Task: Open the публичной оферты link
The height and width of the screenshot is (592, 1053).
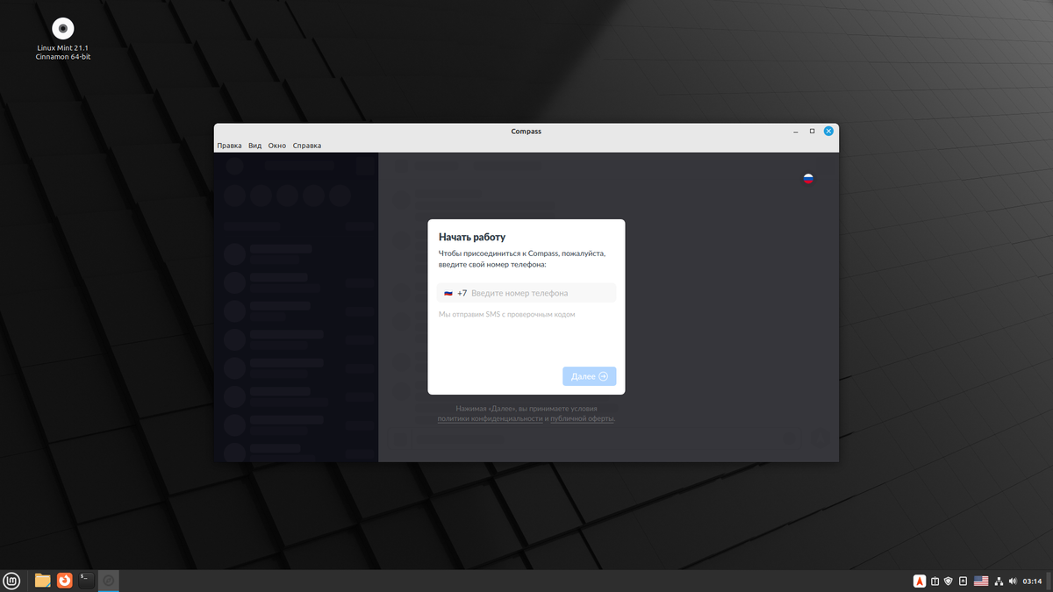Action: (582, 419)
